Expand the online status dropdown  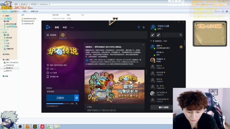tap(160, 29)
